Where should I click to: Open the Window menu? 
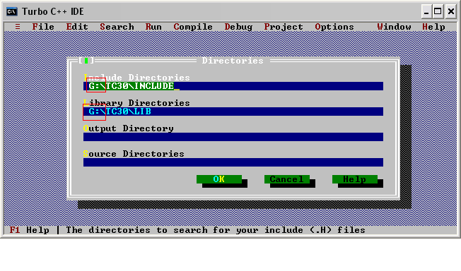click(x=394, y=27)
